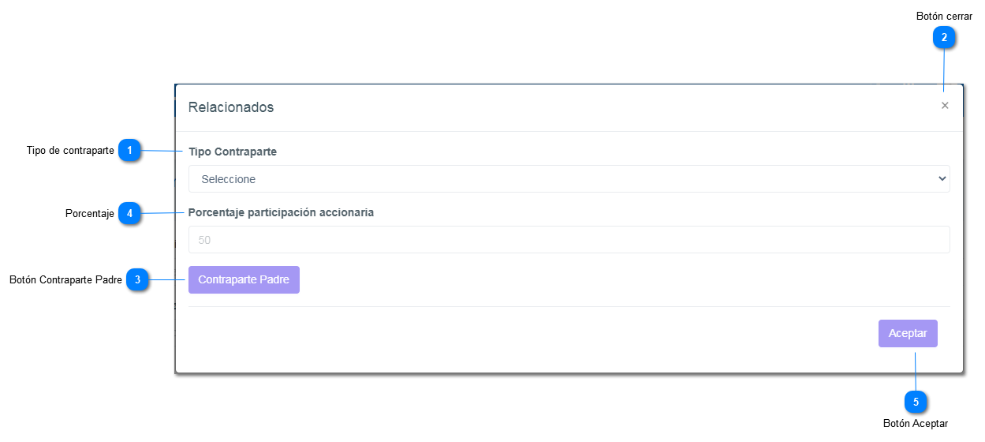Image resolution: width=985 pixels, height=442 pixels.
Task: Click the 'Botón Contraparte Padre' annotation text
Action: pyautogui.click(x=65, y=280)
